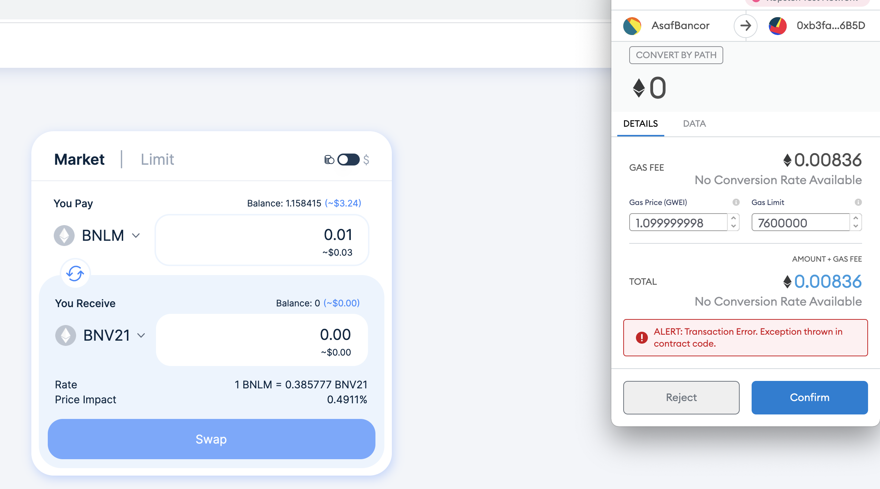Click the coins icon beside the toggle
Screen dimensions: 880x489
pyautogui.click(x=329, y=160)
